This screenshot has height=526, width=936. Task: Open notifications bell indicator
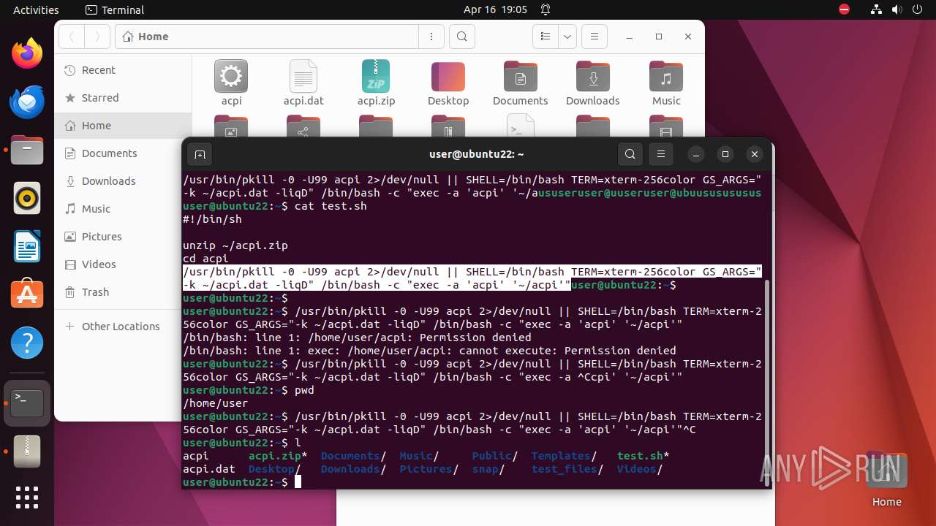coord(546,9)
